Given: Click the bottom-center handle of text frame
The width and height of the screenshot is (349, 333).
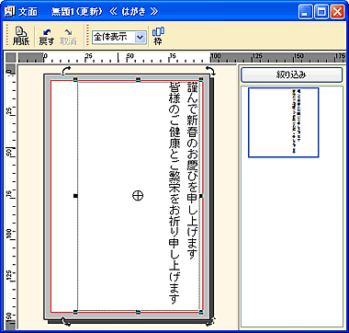Looking at the screenshot, I should pos(138,312).
